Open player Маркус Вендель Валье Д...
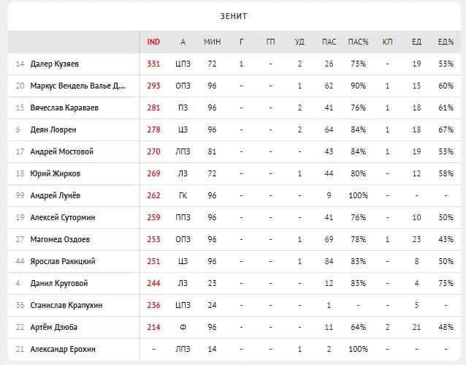The image size is (466, 365). [77, 86]
